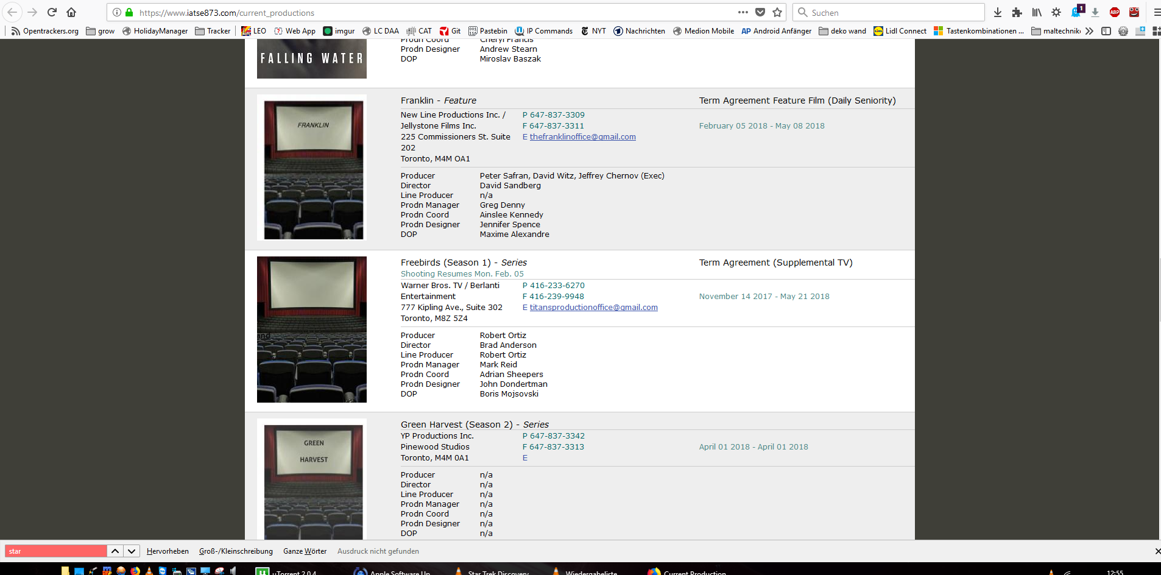Reload the current page

(52, 12)
